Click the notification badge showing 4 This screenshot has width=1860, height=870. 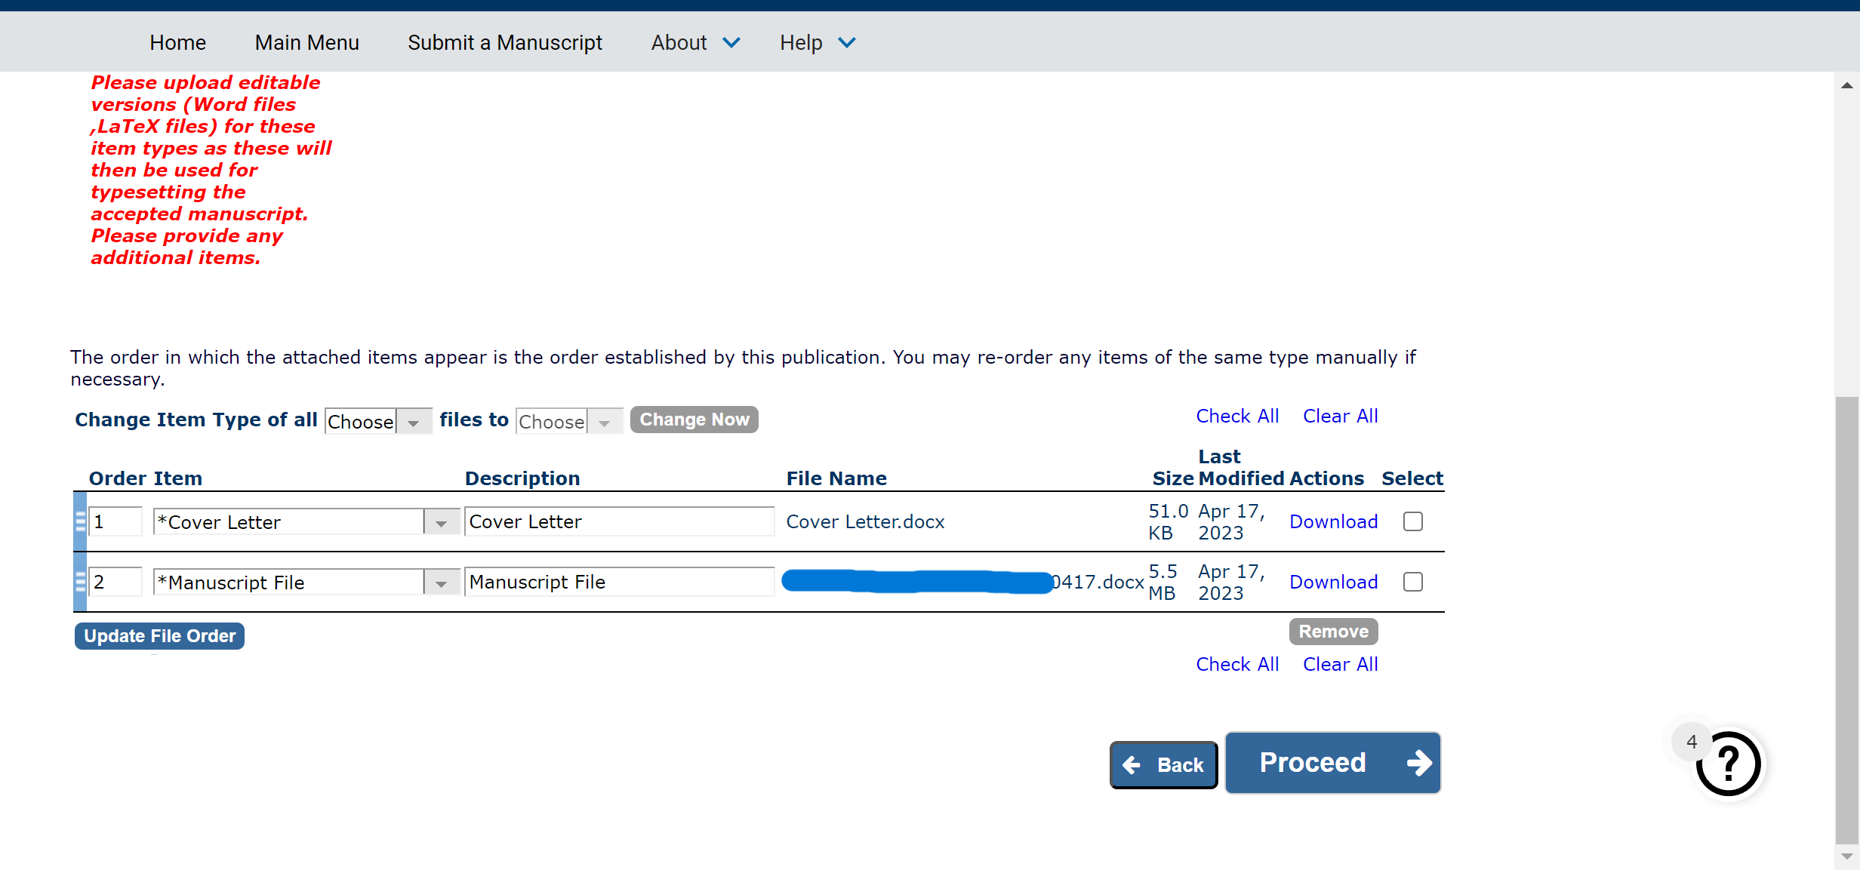coord(1691,742)
